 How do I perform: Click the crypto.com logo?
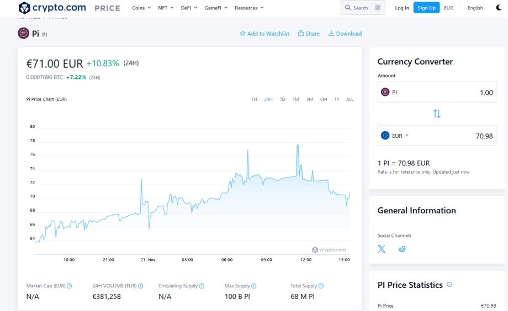tap(52, 8)
